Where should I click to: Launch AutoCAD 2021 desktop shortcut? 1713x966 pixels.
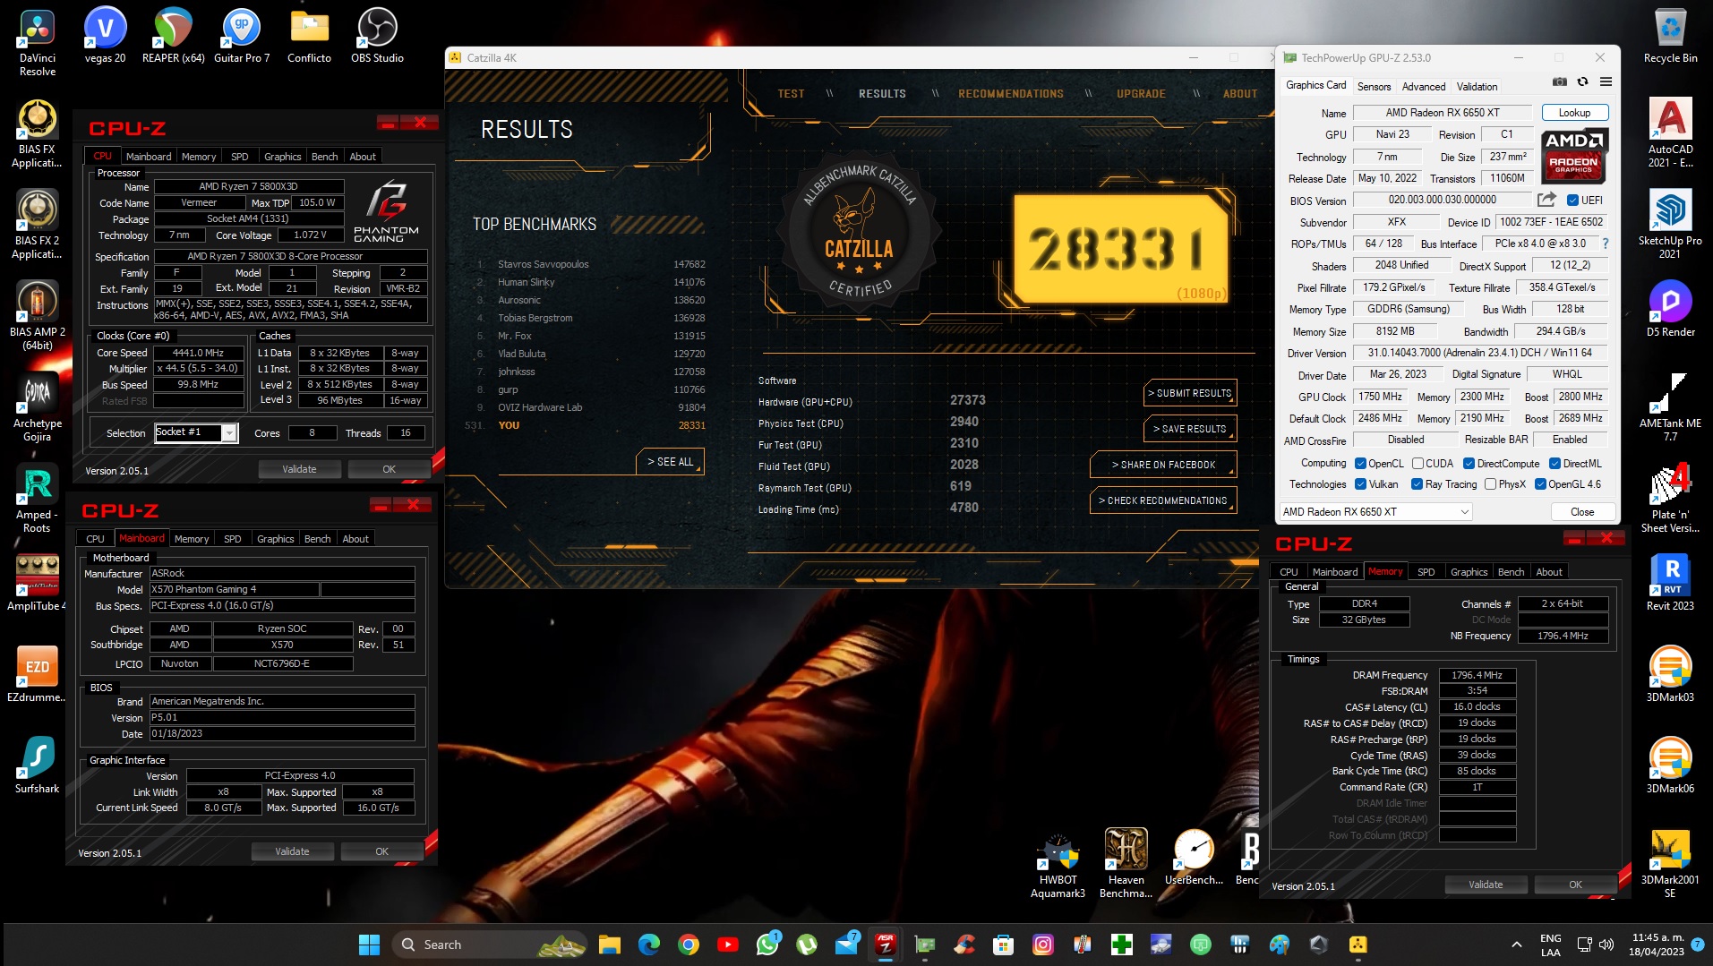click(x=1670, y=133)
